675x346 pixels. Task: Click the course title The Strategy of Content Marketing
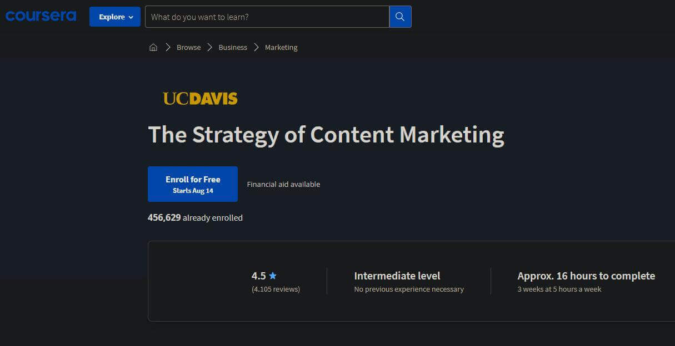(326, 134)
